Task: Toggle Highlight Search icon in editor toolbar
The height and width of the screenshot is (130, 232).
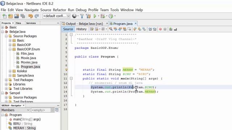Action: [x=125, y=29]
